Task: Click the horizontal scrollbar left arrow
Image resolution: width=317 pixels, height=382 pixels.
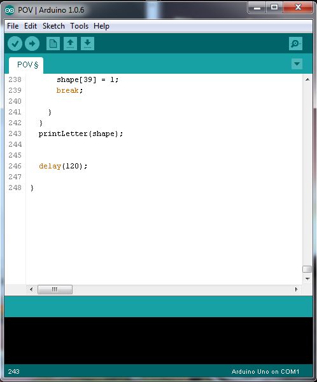Action: pos(31,289)
